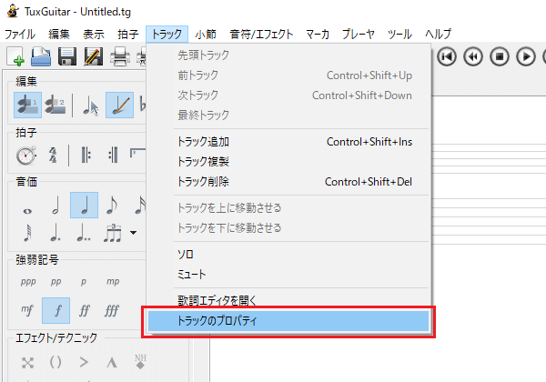This screenshot has height=382, width=546.
Task: Click the Open file folder icon
Action: pos(41,56)
